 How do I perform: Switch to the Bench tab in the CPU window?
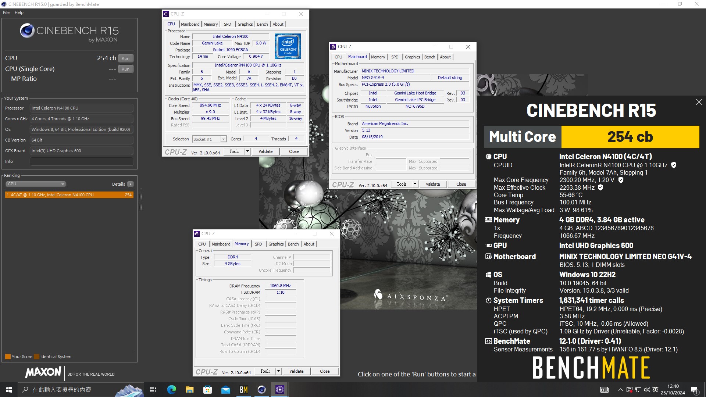click(x=262, y=24)
